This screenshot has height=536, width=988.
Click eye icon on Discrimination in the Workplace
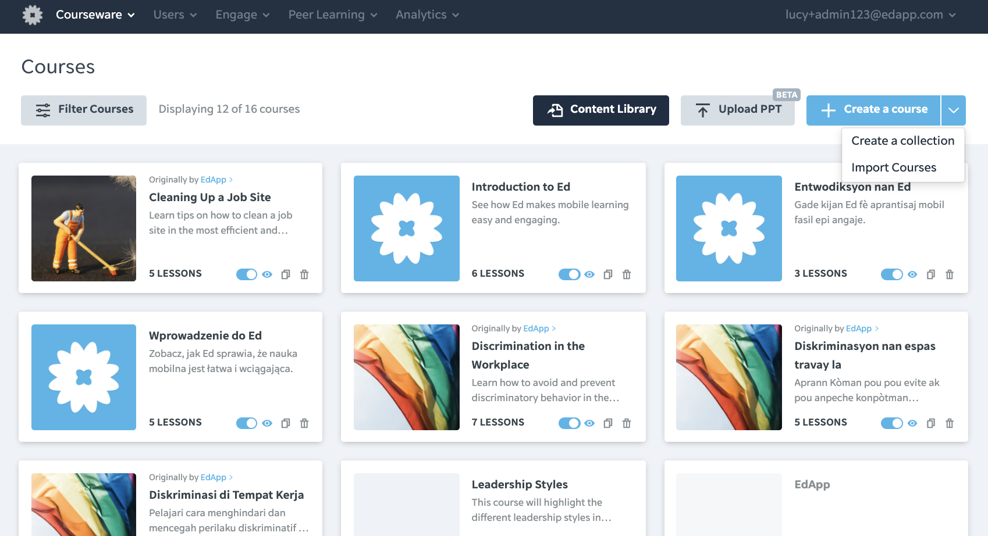pyautogui.click(x=589, y=423)
